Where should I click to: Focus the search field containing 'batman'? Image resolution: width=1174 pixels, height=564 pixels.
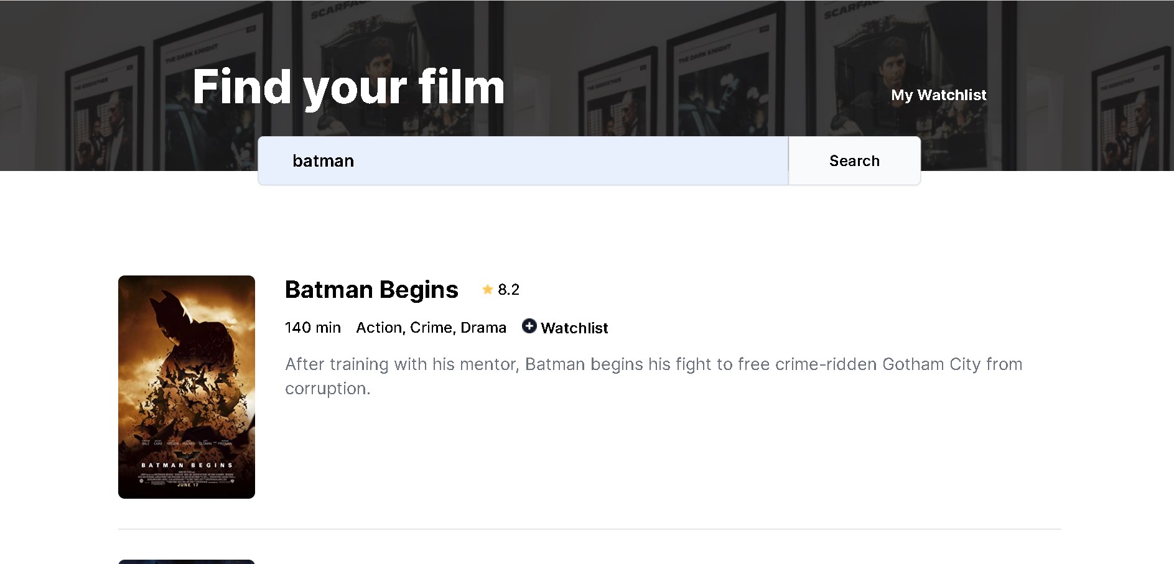pos(523,160)
